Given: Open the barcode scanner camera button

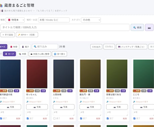Looking at the screenshot, I should (x=149, y=27).
